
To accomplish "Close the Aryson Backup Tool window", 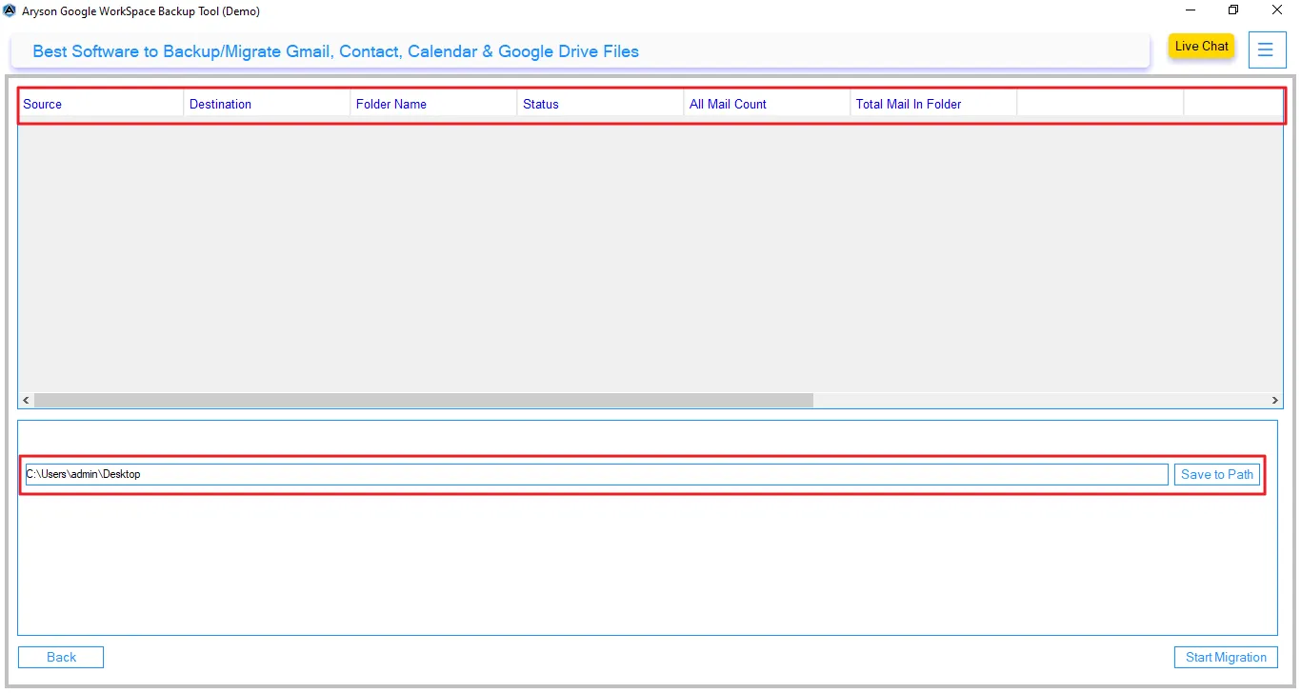I will pyautogui.click(x=1277, y=10).
